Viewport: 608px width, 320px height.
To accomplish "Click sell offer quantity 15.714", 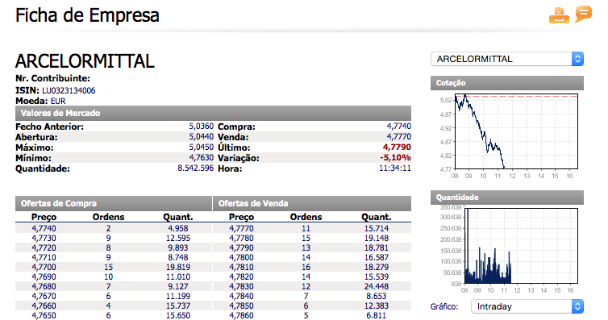I will [x=376, y=228].
